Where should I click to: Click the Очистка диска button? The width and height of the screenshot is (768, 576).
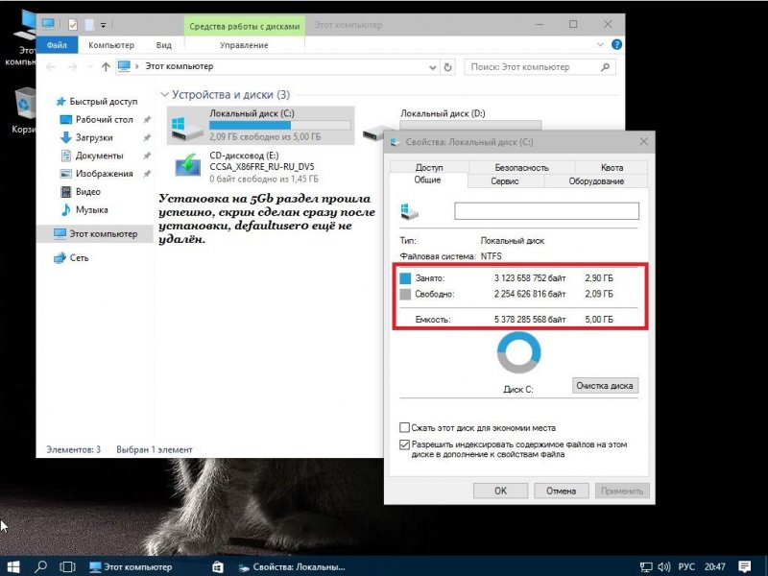coord(605,386)
